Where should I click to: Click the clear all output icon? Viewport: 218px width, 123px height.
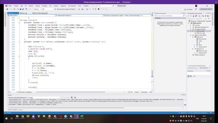(x=72, y=97)
